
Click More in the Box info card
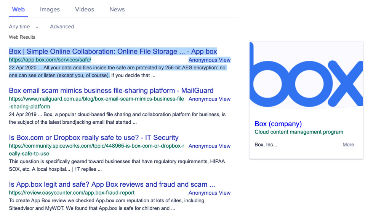pyautogui.click(x=348, y=145)
